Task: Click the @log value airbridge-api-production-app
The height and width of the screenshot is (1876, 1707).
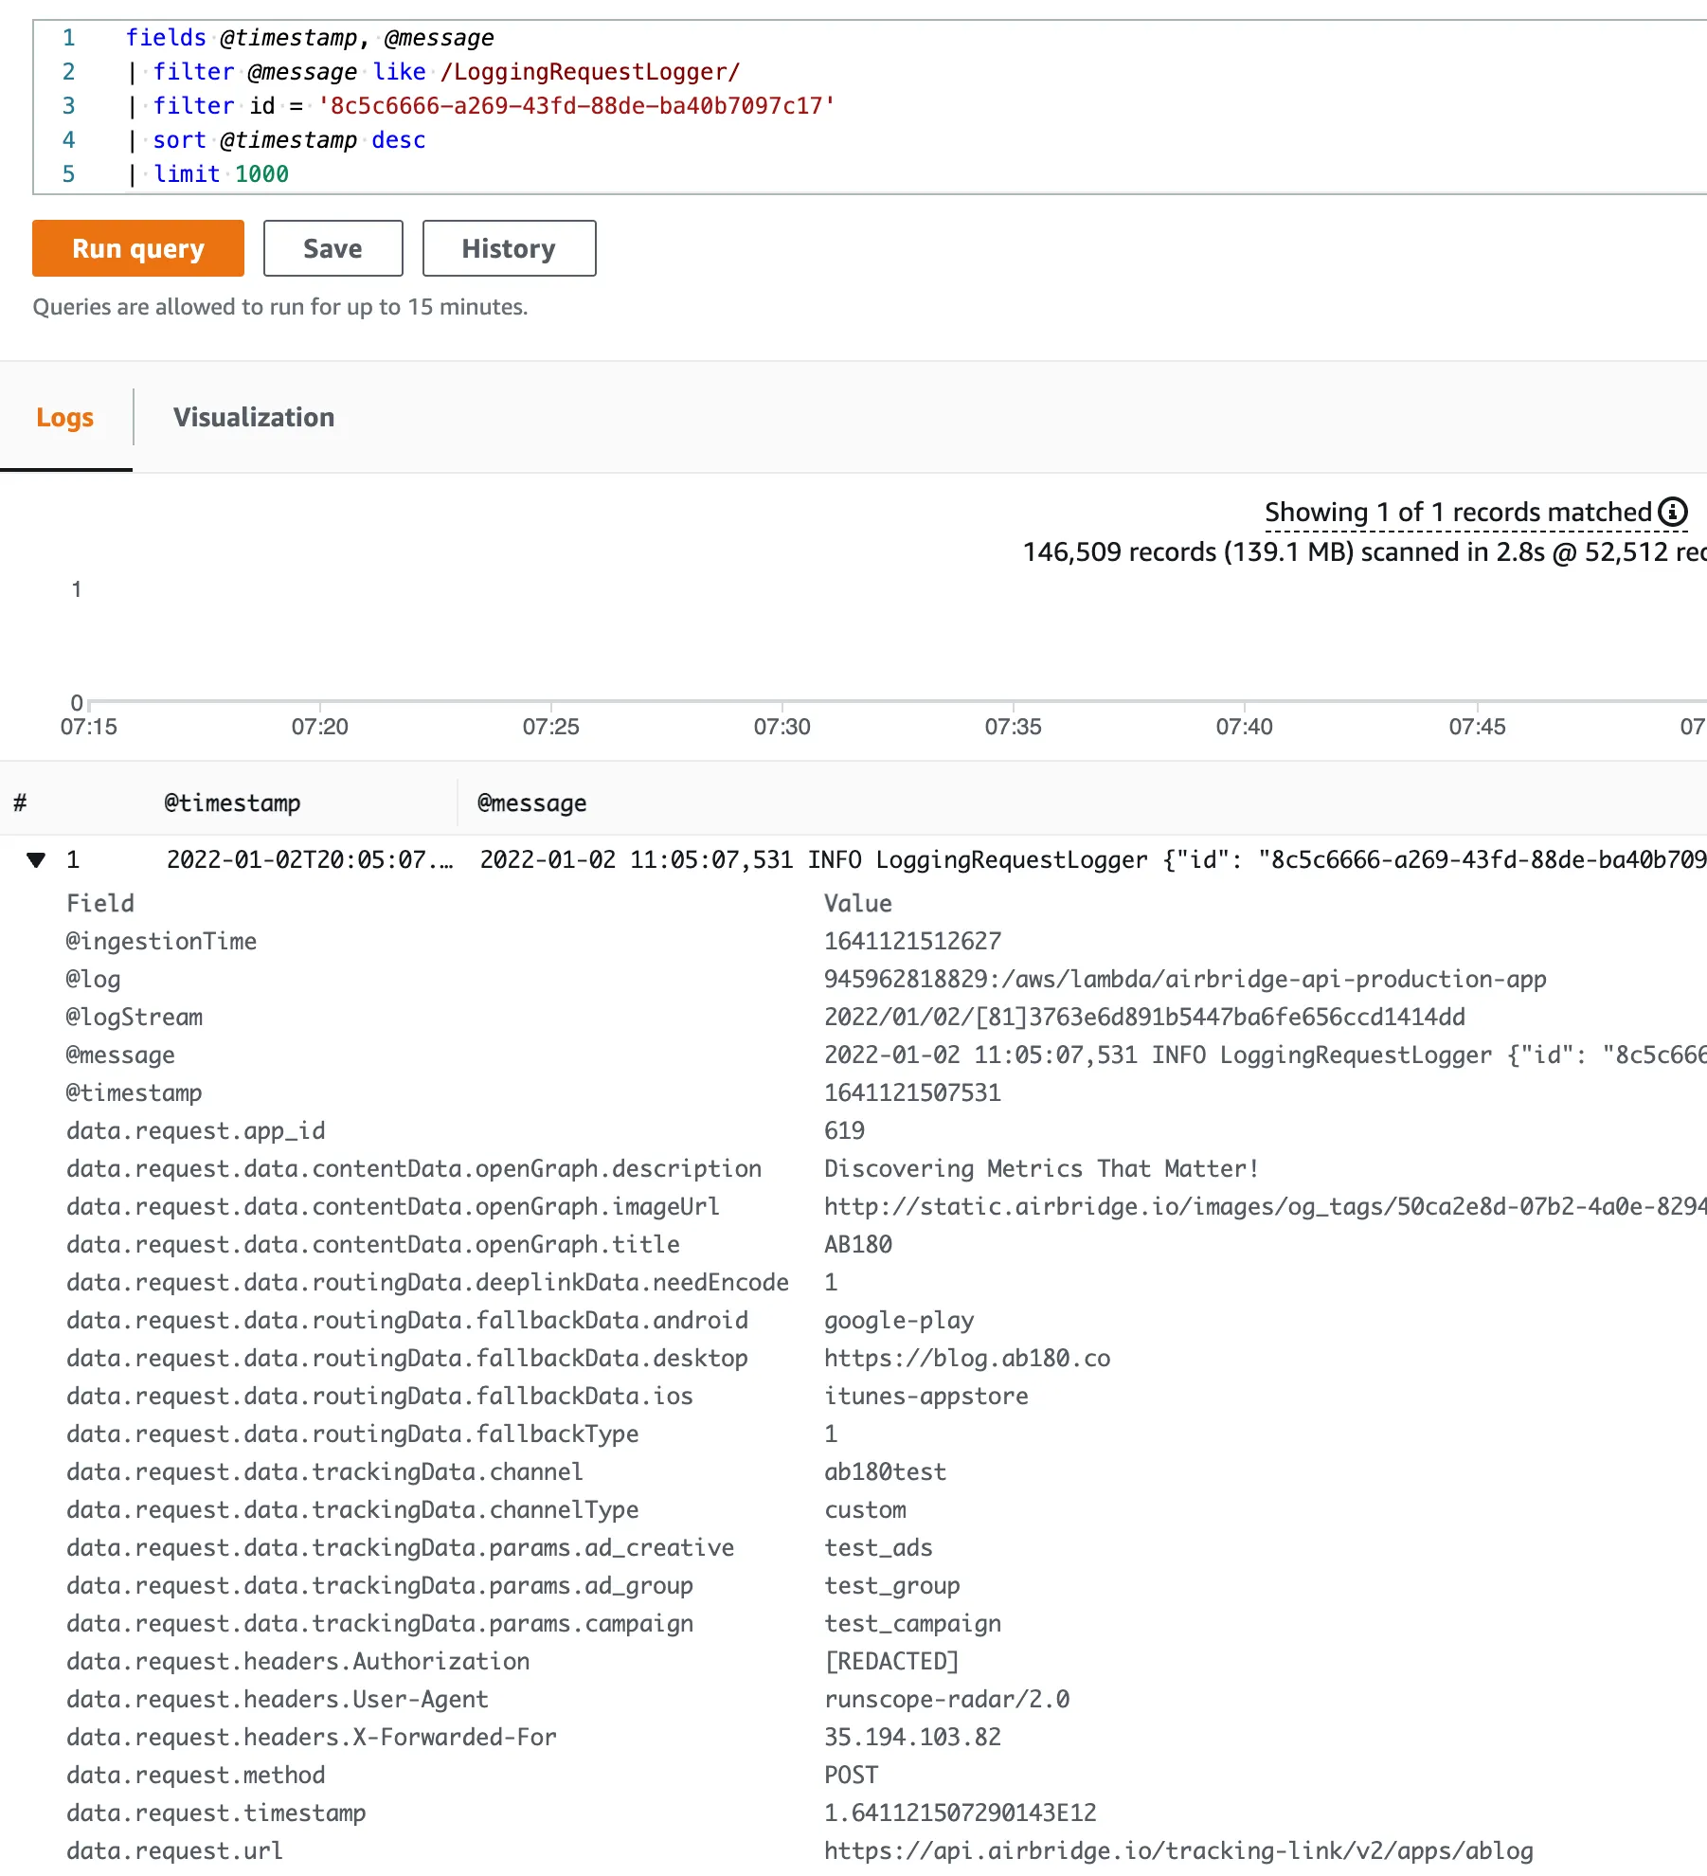Action: (x=1185, y=979)
